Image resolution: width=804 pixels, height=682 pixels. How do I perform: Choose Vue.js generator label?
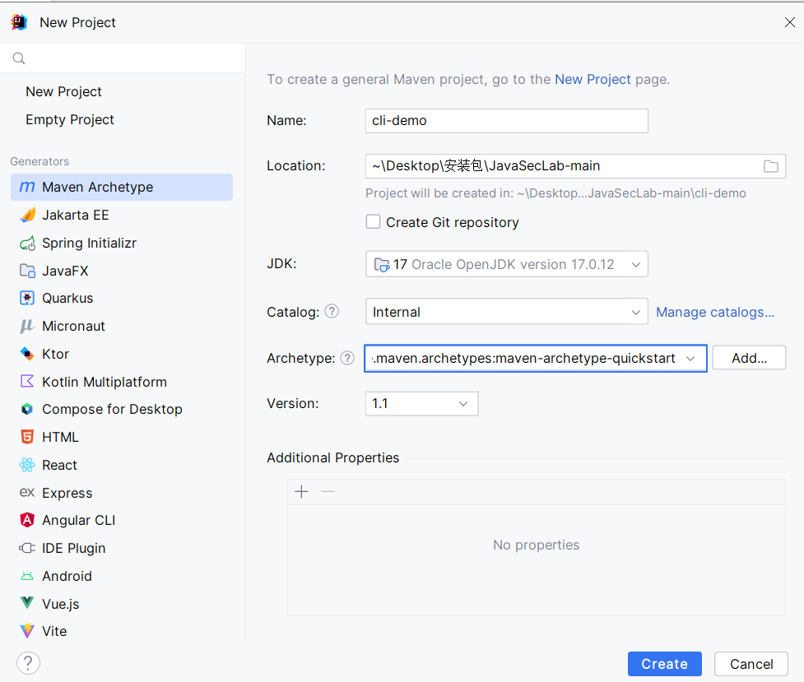tap(61, 604)
